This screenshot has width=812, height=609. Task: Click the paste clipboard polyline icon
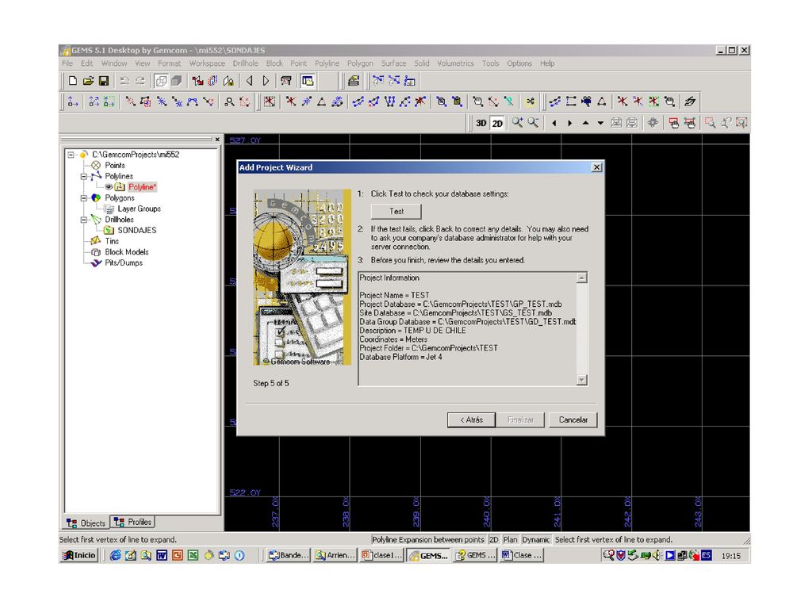pos(457,101)
